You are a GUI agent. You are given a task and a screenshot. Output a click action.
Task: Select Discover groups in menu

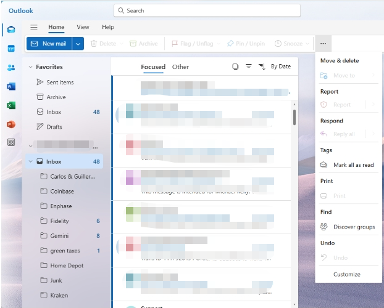[348, 227]
